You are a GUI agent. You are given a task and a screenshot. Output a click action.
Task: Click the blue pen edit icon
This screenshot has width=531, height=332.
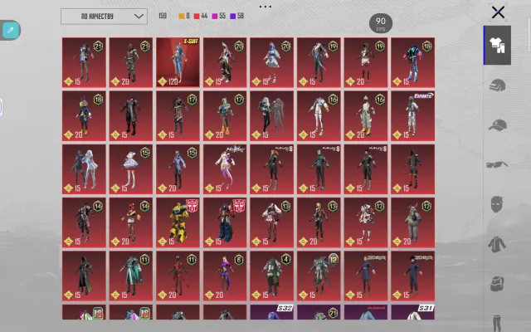[x=10, y=30]
